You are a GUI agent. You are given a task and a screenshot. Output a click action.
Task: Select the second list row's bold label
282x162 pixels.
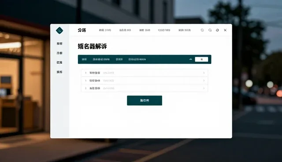tap(95, 81)
